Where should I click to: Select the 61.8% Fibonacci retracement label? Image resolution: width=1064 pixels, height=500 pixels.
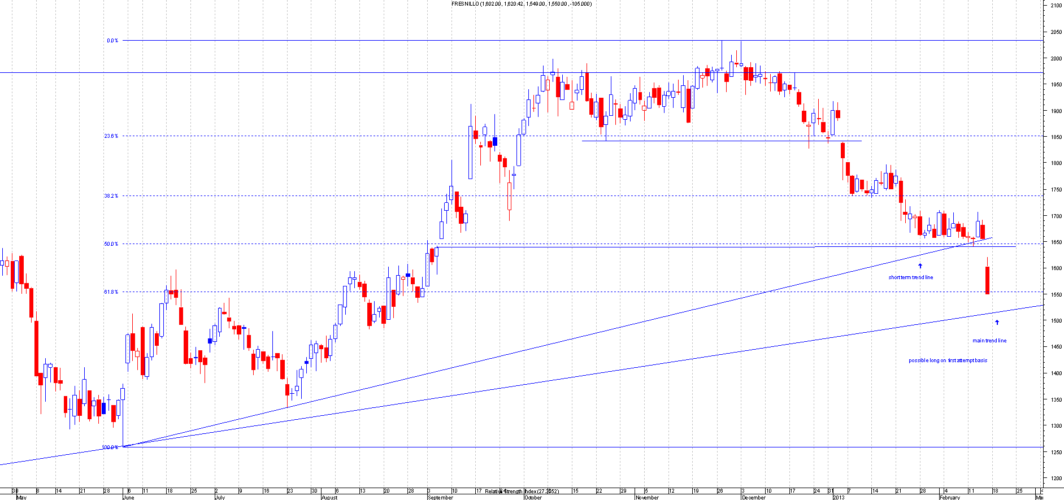[x=111, y=292]
